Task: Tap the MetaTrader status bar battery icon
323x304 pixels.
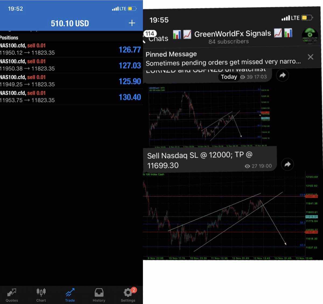Action: tap(132, 9)
